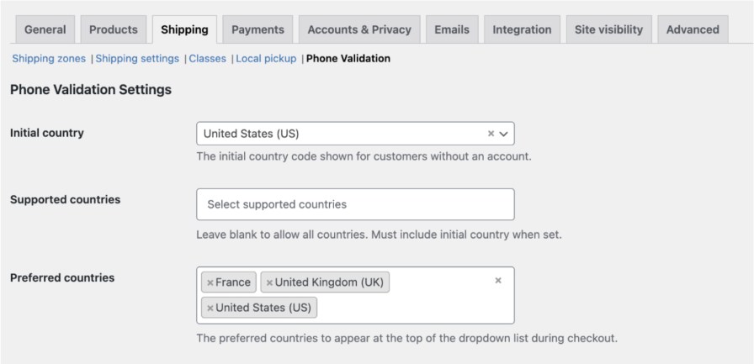The width and height of the screenshot is (754, 364).
Task: Switch to the General tab
Action: tap(45, 29)
